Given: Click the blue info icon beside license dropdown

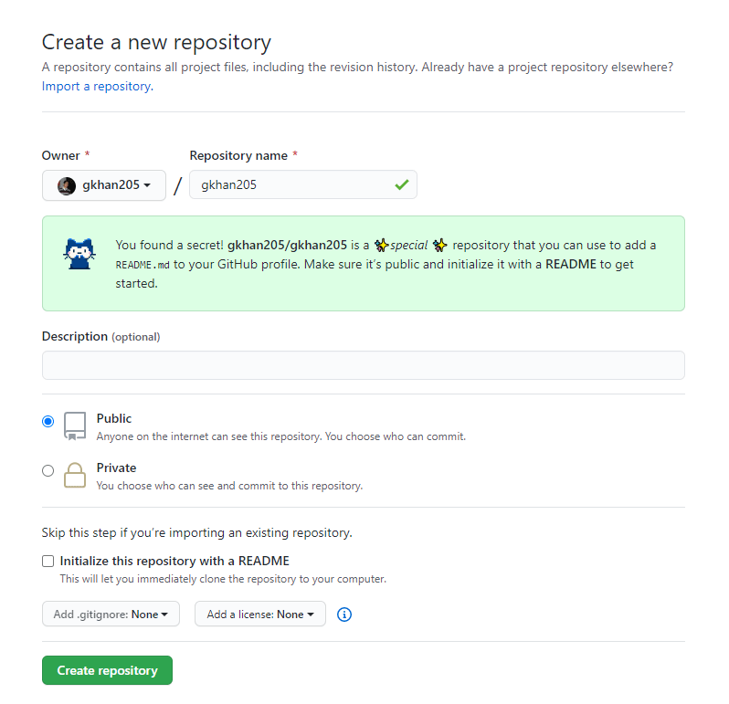Looking at the screenshot, I should tap(344, 615).
